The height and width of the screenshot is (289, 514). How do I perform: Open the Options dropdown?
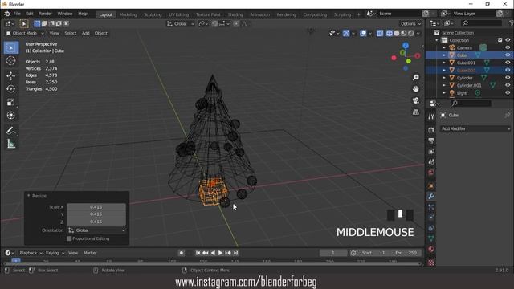pos(410,23)
